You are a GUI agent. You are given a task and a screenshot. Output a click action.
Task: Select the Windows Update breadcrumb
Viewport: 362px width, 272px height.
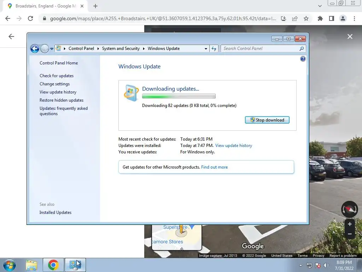tap(164, 49)
